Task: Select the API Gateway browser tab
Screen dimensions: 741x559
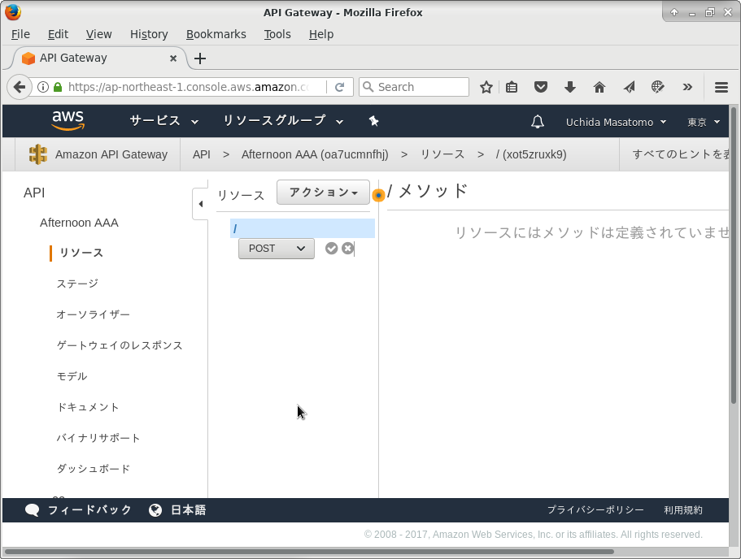Action: click(99, 58)
